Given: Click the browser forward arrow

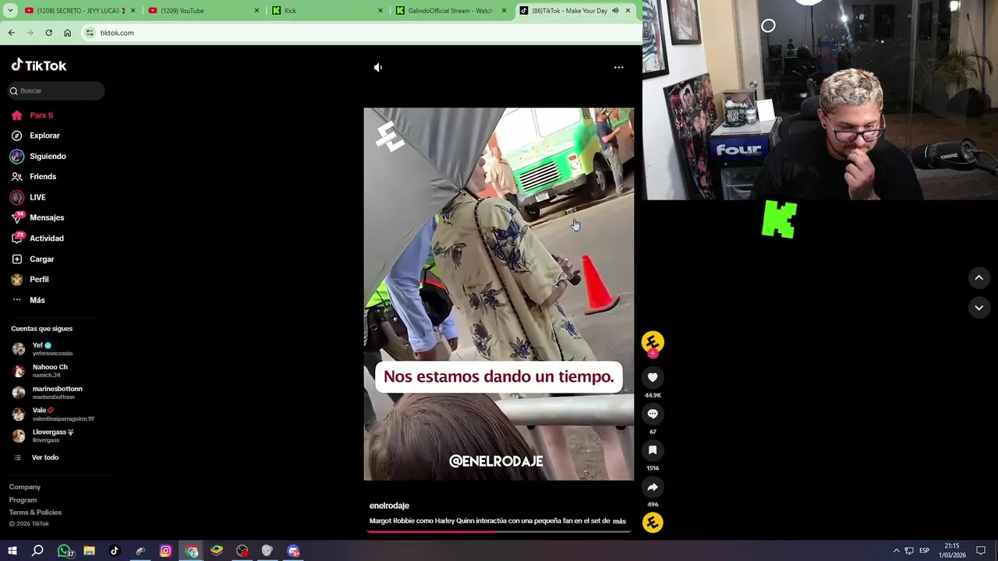Looking at the screenshot, I should pyautogui.click(x=30, y=33).
